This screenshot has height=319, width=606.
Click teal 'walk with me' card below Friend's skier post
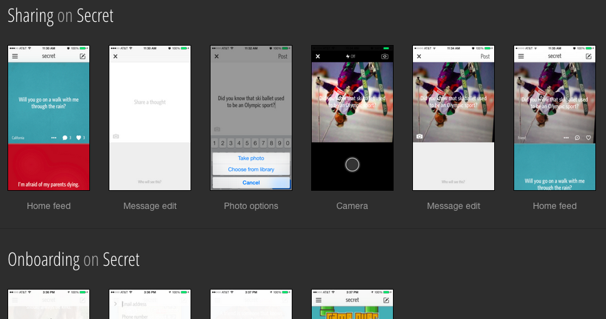(555, 167)
